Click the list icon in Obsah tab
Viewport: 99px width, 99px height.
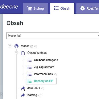click(56, 8)
